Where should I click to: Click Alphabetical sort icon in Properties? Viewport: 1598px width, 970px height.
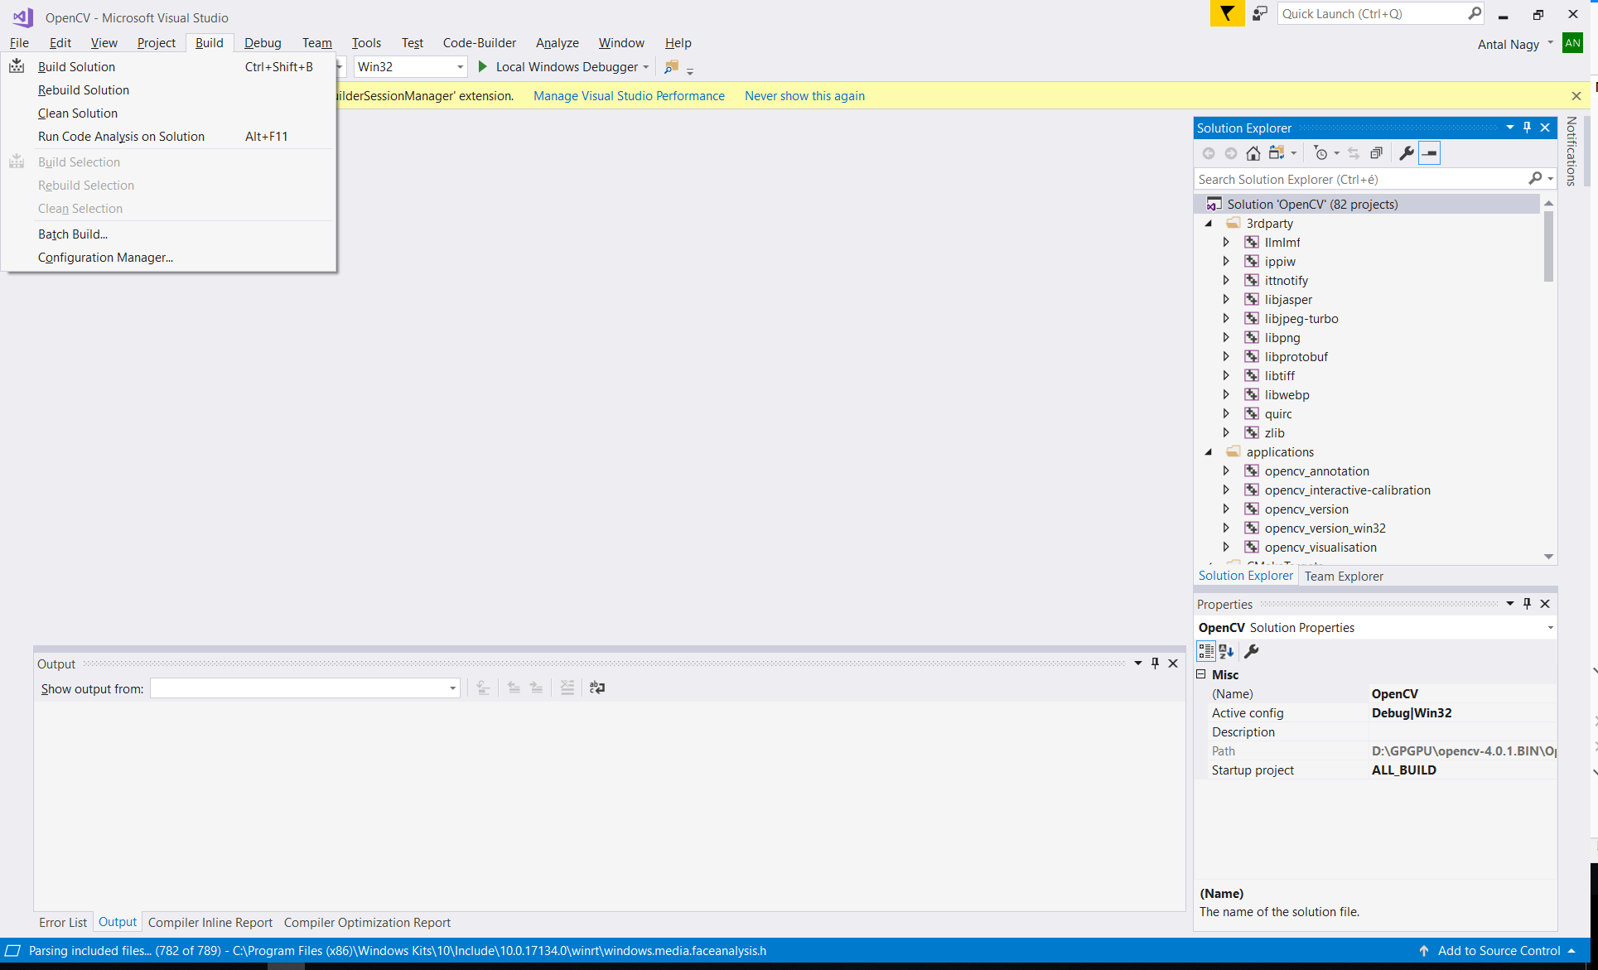(x=1226, y=651)
